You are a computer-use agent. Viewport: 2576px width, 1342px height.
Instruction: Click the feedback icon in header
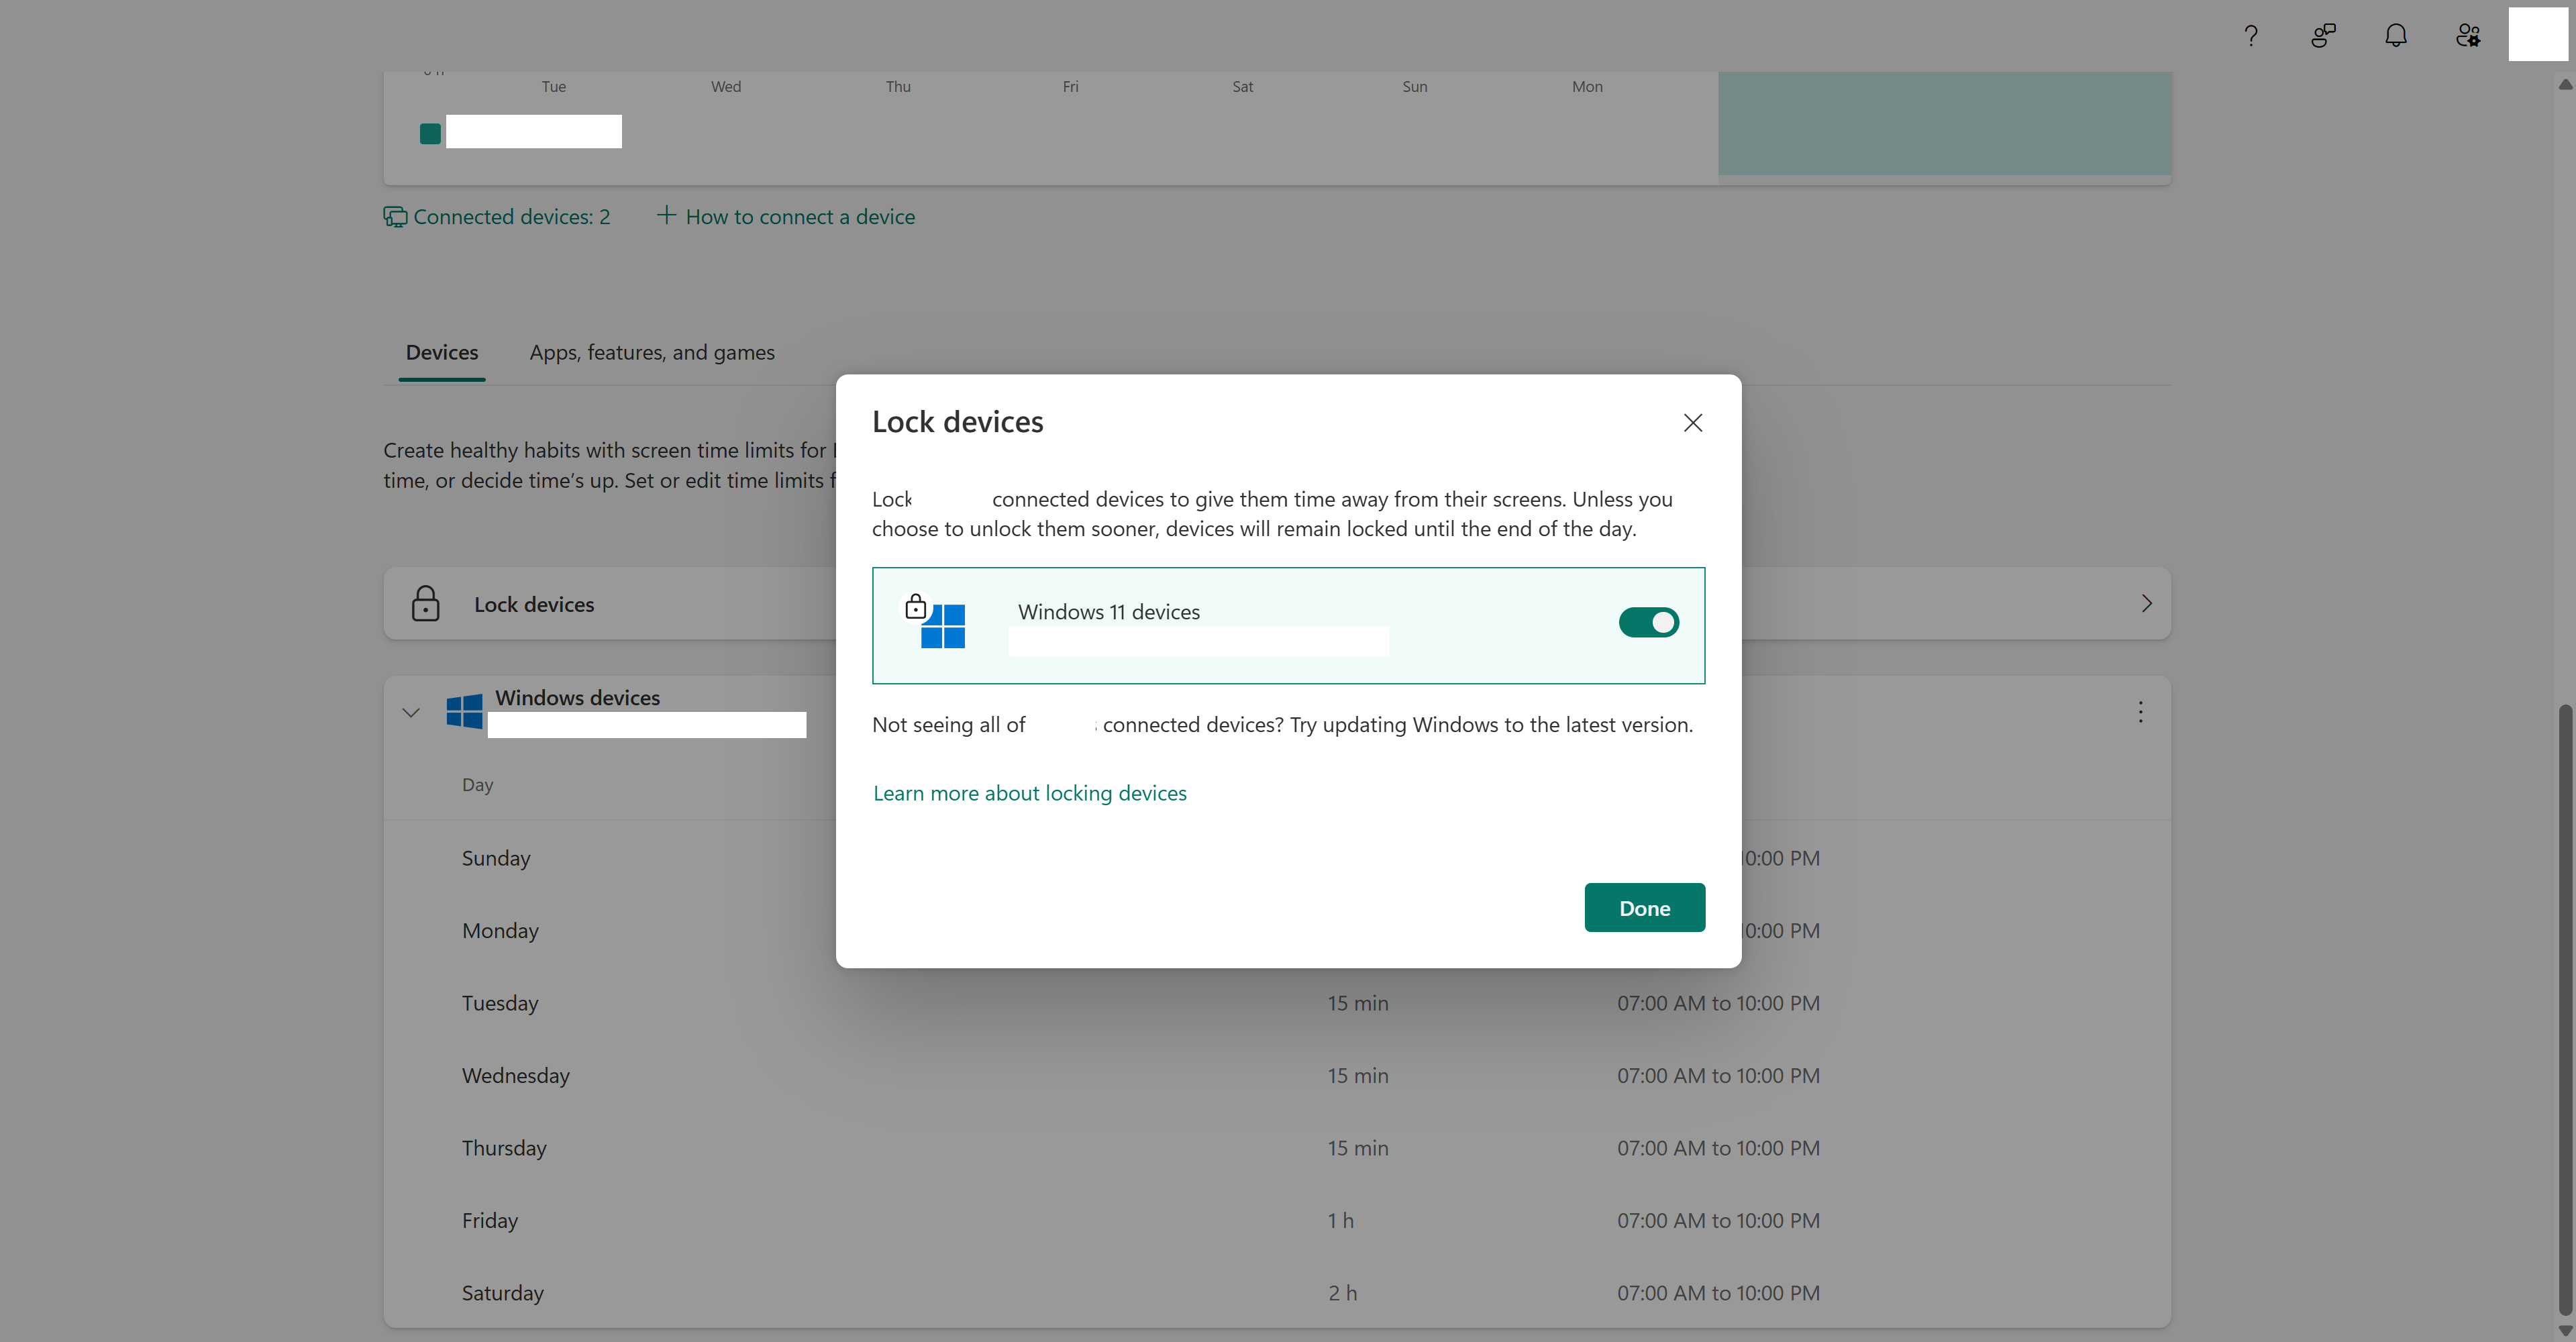[2323, 36]
